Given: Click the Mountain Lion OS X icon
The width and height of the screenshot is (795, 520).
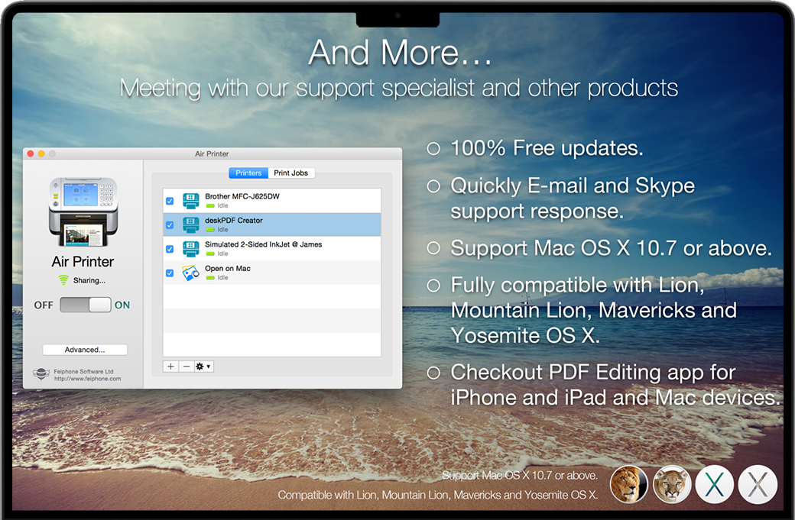Looking at the screenshot, I should [x=672, y=484].
